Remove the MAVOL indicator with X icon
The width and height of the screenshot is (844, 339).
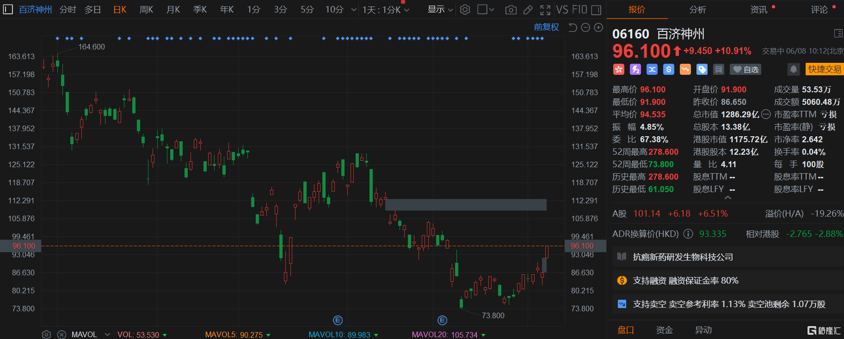click(62, 334)
